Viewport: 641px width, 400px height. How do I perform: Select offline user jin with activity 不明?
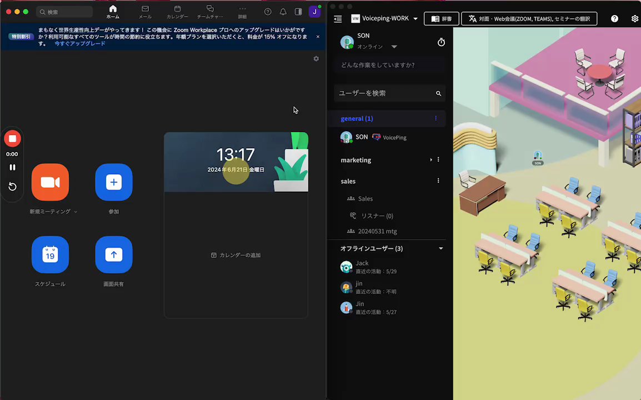tap(368, 288)
